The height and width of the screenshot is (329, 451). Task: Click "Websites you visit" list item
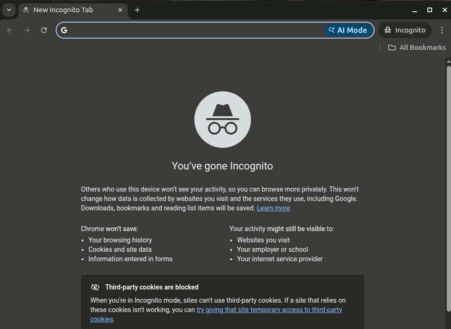263,240
